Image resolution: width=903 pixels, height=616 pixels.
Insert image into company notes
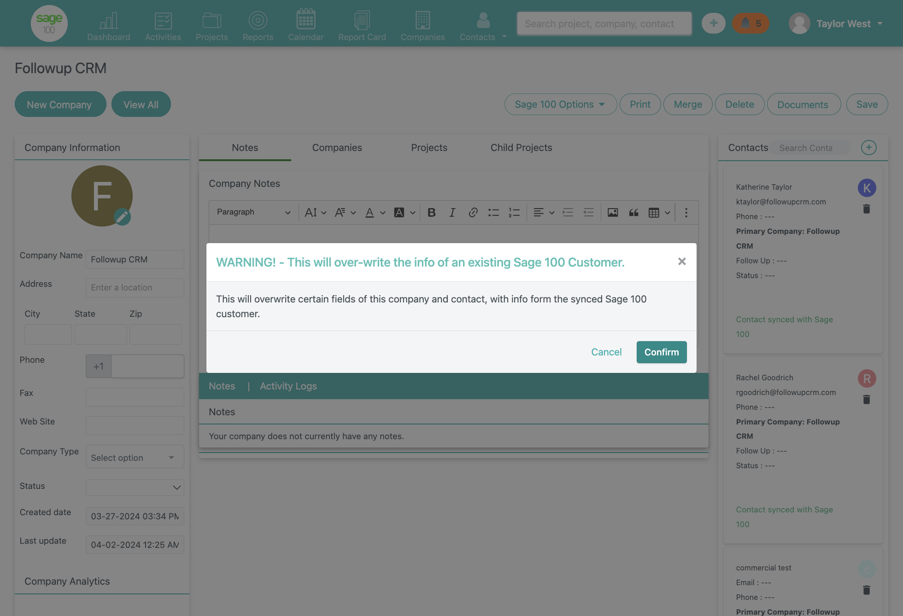pos(613,212)
